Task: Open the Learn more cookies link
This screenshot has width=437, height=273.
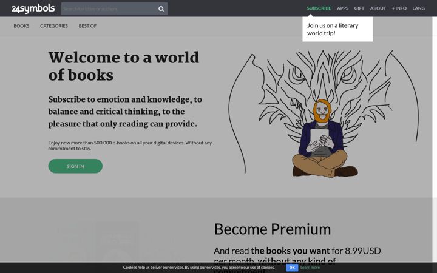Action: [x=310, y=268]
